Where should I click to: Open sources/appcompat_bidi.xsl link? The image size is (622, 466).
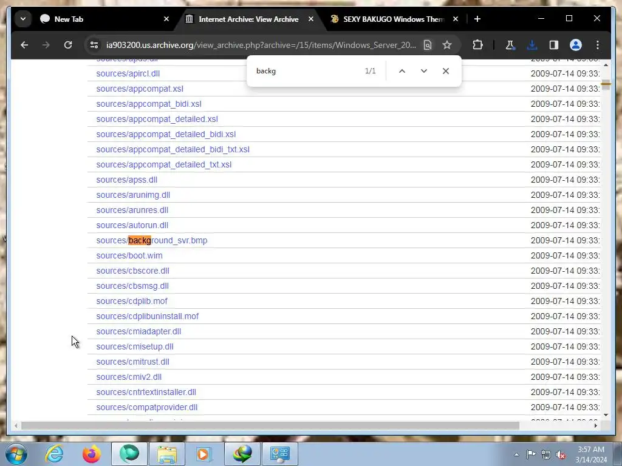149,104
